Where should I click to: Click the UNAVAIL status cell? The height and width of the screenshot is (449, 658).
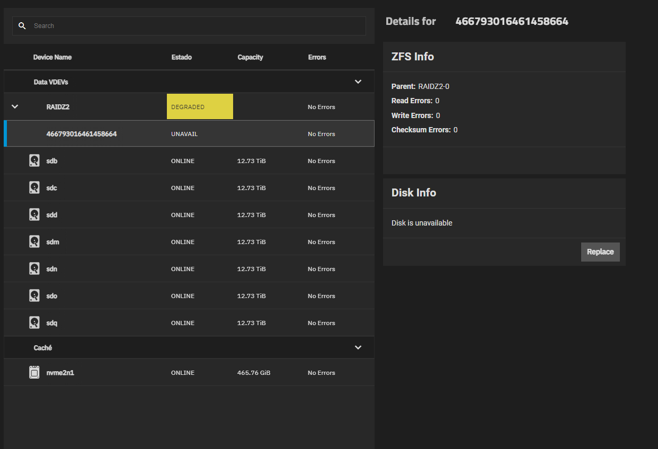[184, 134]
